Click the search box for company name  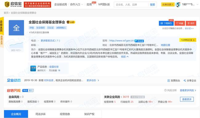[131, 5]
